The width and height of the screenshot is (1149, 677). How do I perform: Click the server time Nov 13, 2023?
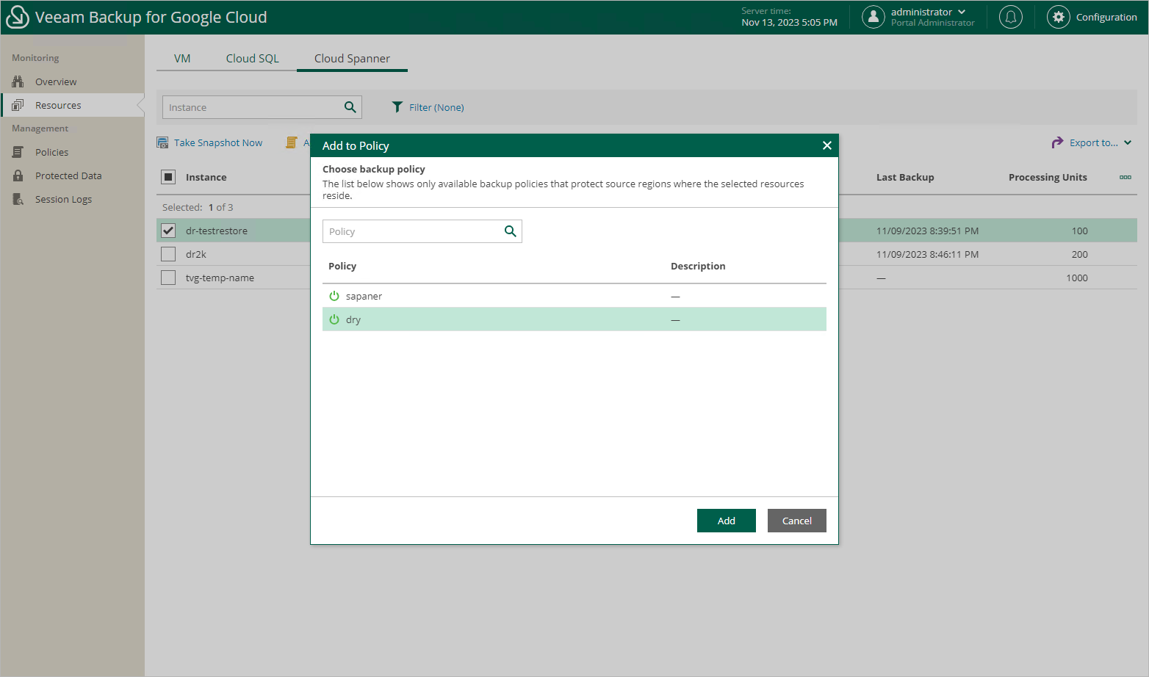789,23
